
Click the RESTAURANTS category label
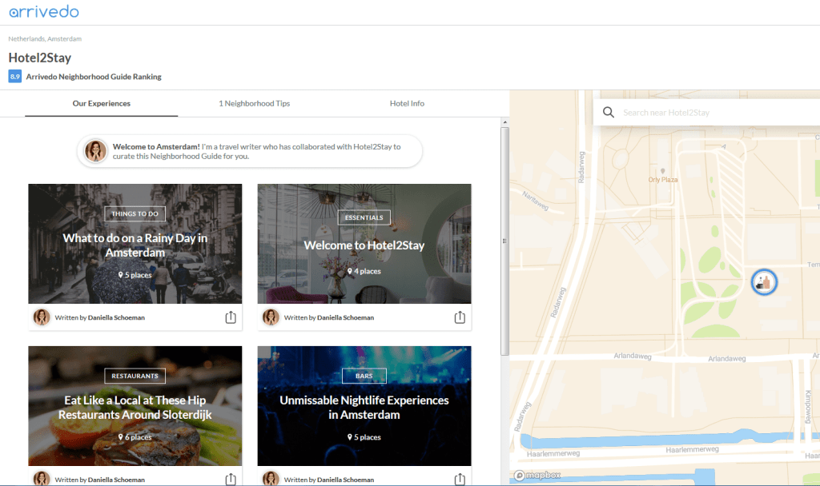tap(135, 376)
